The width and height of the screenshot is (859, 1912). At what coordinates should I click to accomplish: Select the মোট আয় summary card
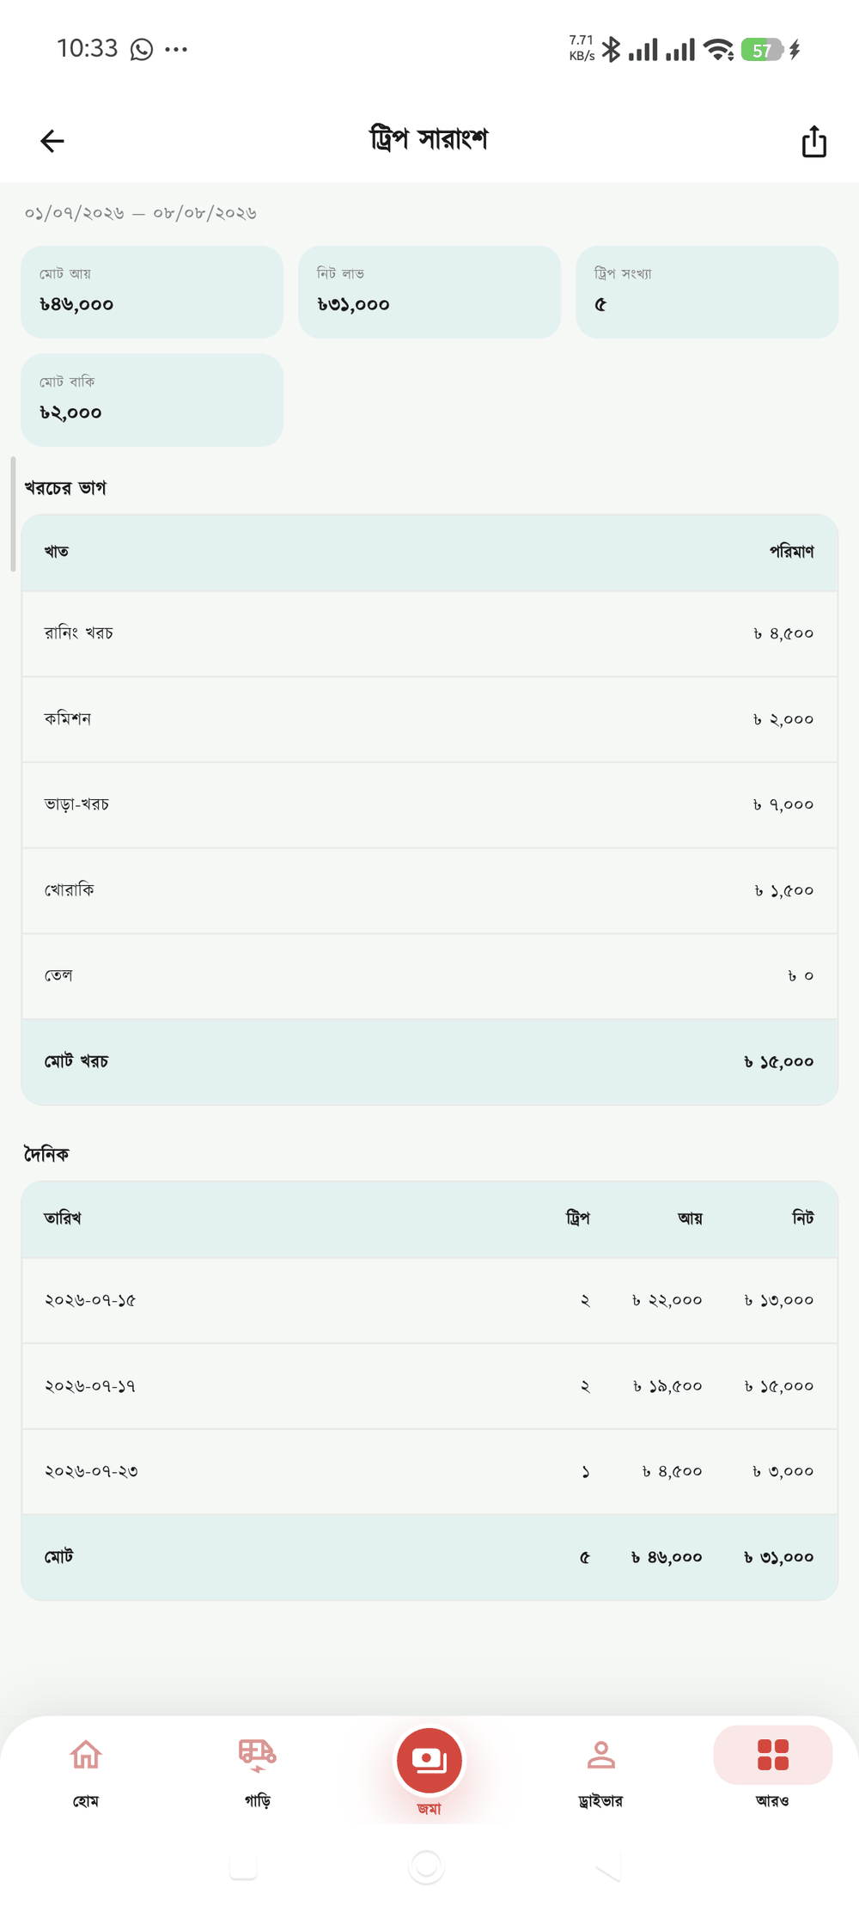click(152, 292)
